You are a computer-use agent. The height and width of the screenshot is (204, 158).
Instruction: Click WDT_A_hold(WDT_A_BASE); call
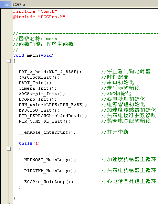pyautogui.click(x=50, y=72)
